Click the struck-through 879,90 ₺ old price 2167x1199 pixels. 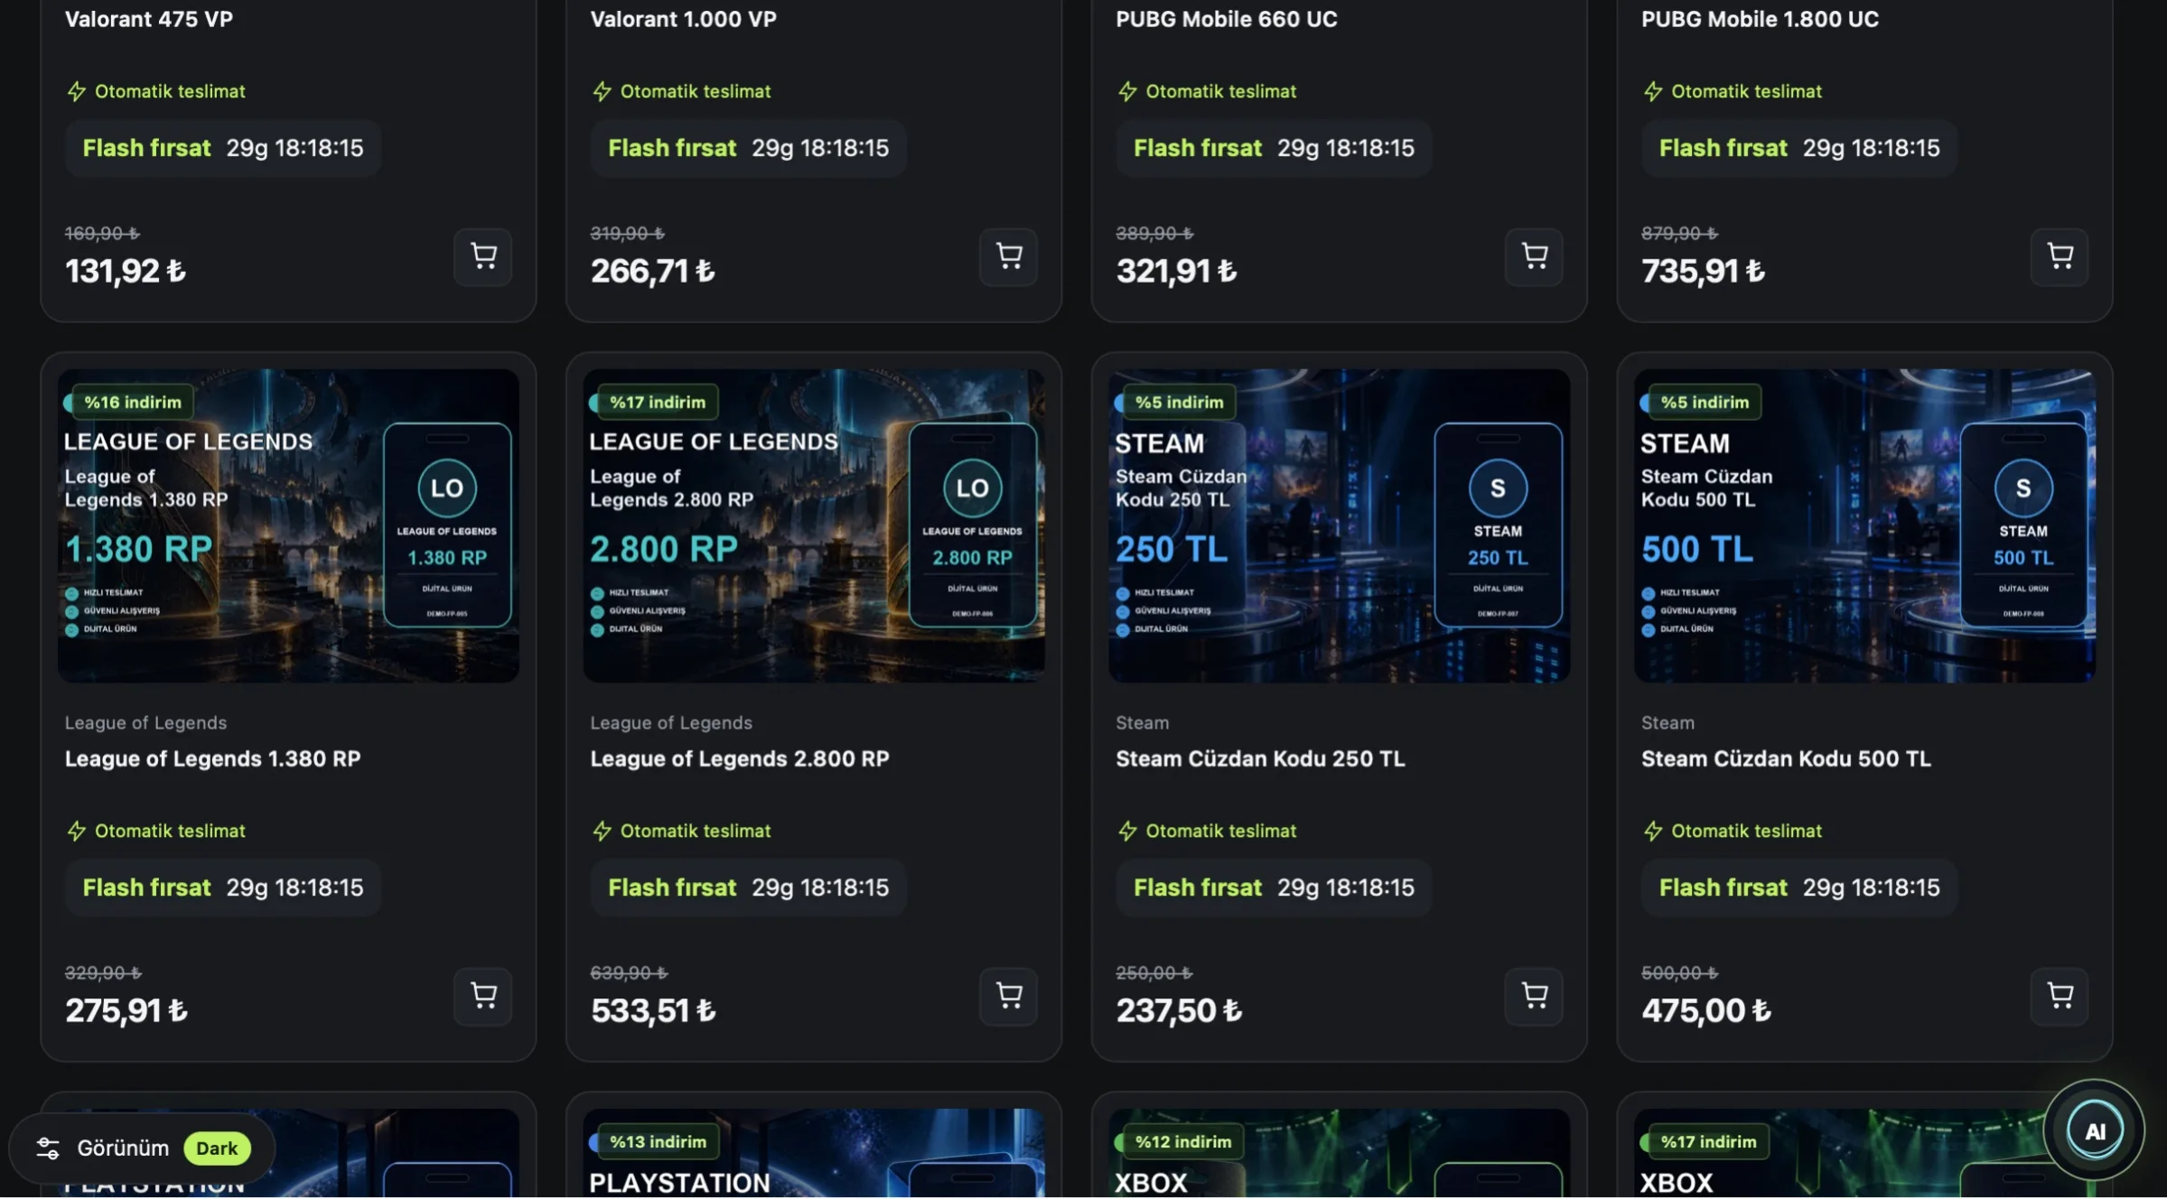click(1679, 234)
